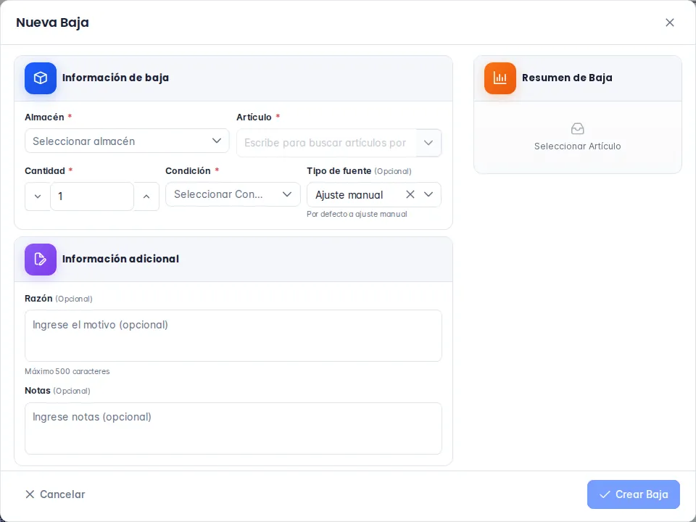Click the blue box icon beside Información de baja

click(41, 78)
